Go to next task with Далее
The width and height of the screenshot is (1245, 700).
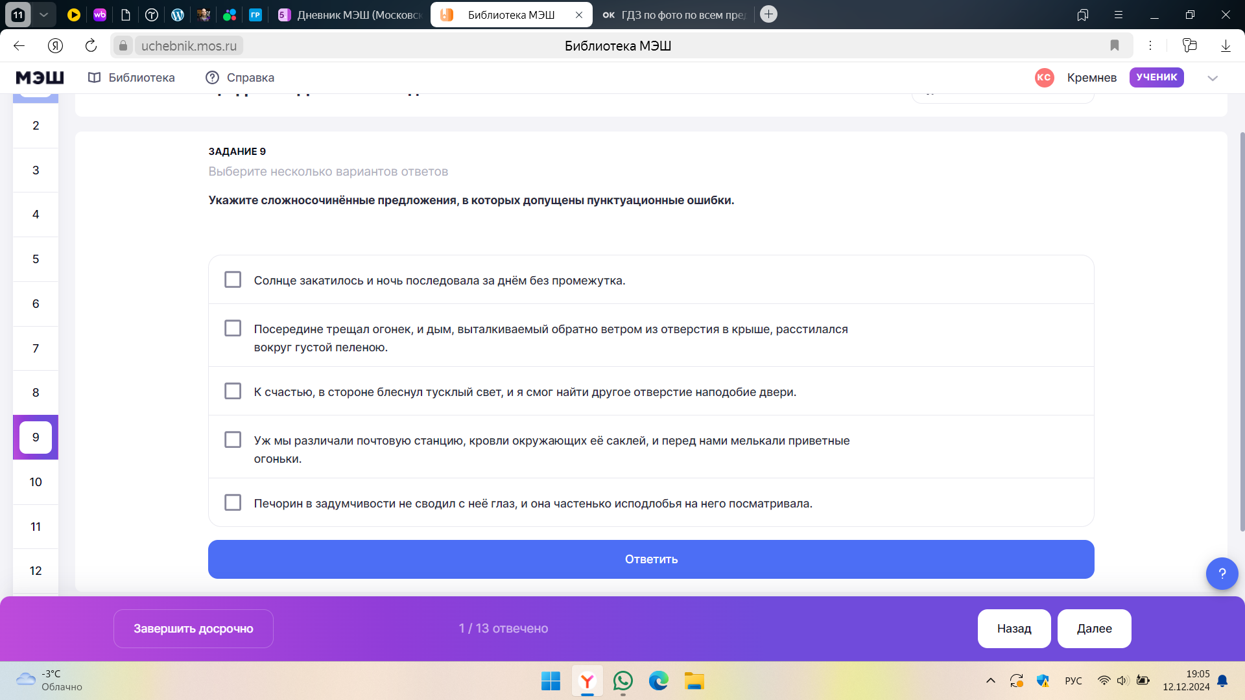(x=1095, y=629)
